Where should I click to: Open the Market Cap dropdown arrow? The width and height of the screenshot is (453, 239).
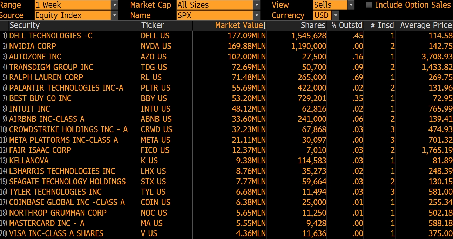[257, 5]
